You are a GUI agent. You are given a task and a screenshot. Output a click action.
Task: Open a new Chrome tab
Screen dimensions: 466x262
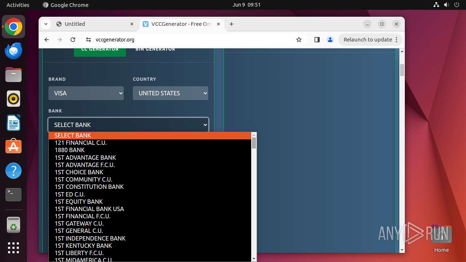click(232, 24)
